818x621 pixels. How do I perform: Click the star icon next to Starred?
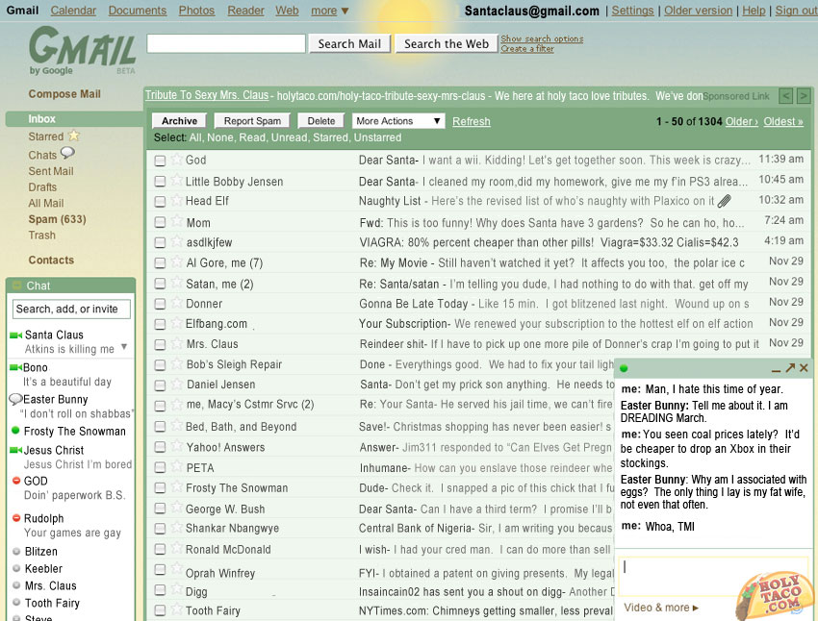pos(74,136)
